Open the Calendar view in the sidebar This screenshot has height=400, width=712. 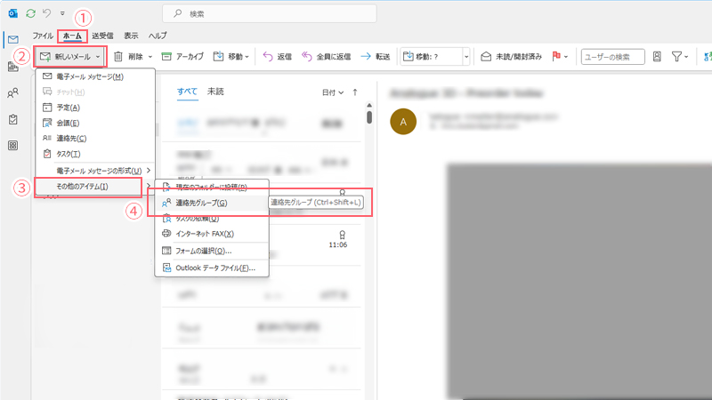[x=13, y=68]
